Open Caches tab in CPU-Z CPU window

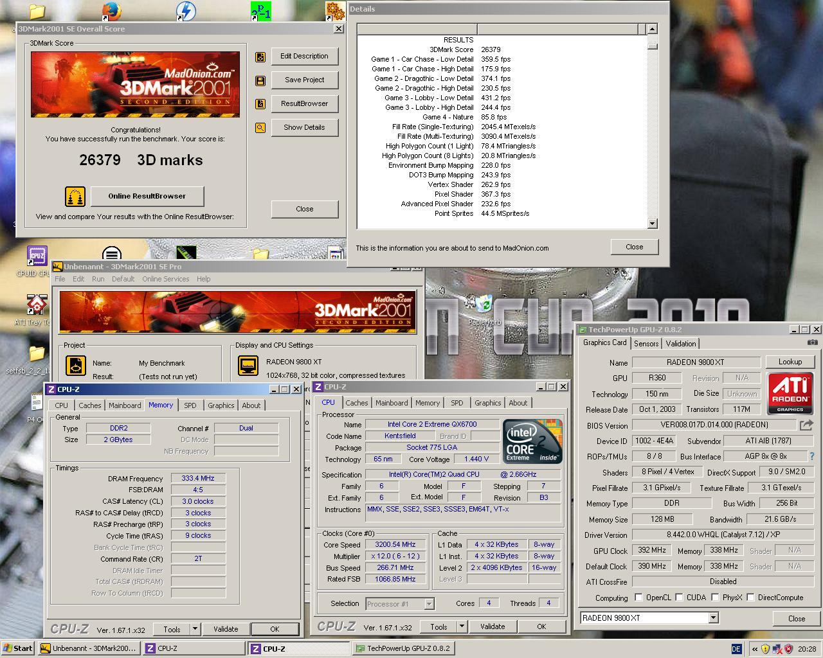tap(356, 403)
